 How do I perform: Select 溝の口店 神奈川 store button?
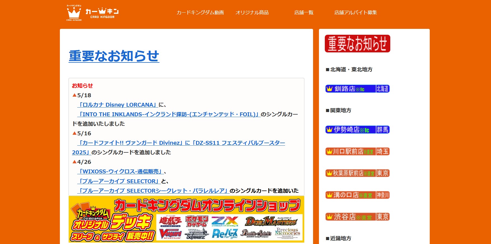click(x=358, y=195)
